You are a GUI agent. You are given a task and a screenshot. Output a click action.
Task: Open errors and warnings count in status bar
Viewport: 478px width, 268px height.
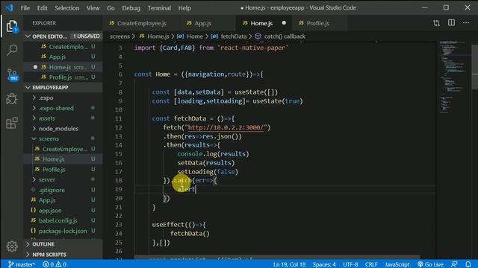tap(55, 264)
